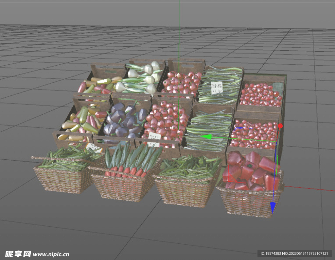This screenshot has height=260, width=335.
Task: Click the red axis dot handle
Action: coord(280,126)
